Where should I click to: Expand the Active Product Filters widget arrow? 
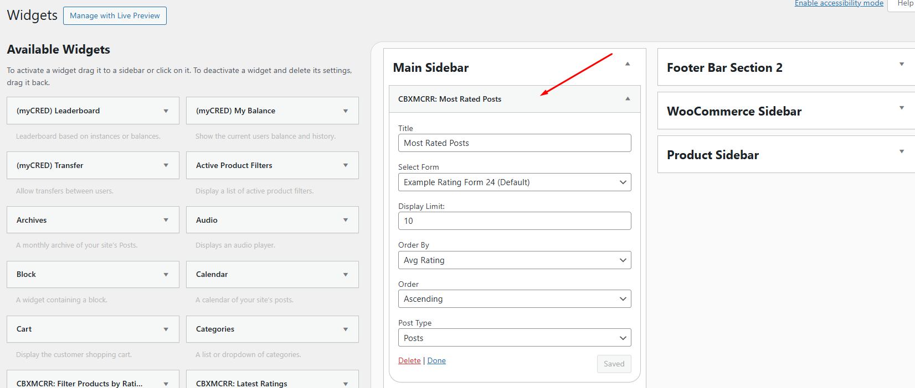coord(345,165)
